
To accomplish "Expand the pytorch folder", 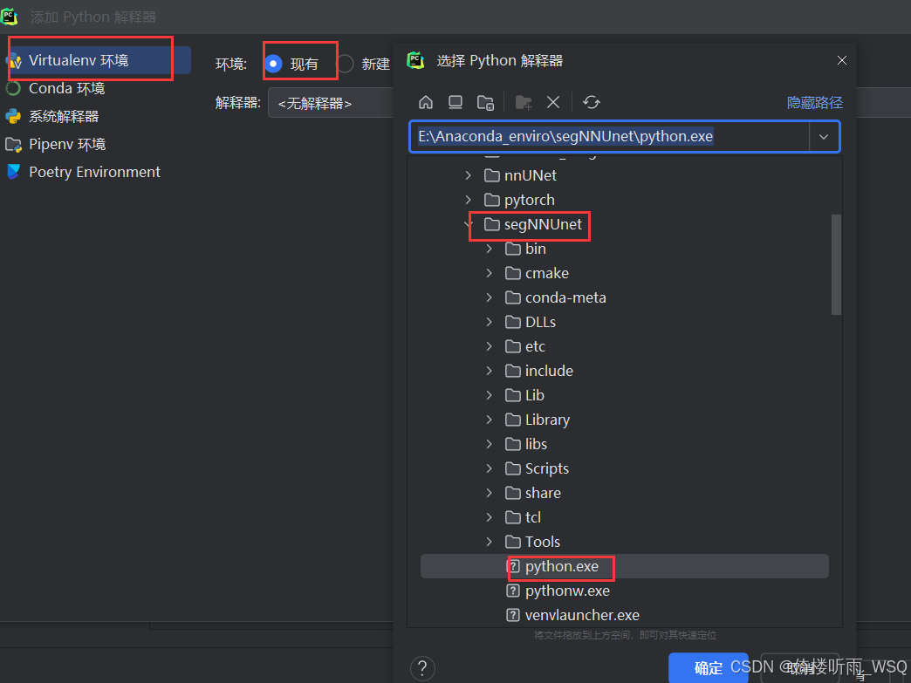I will 469,200.
